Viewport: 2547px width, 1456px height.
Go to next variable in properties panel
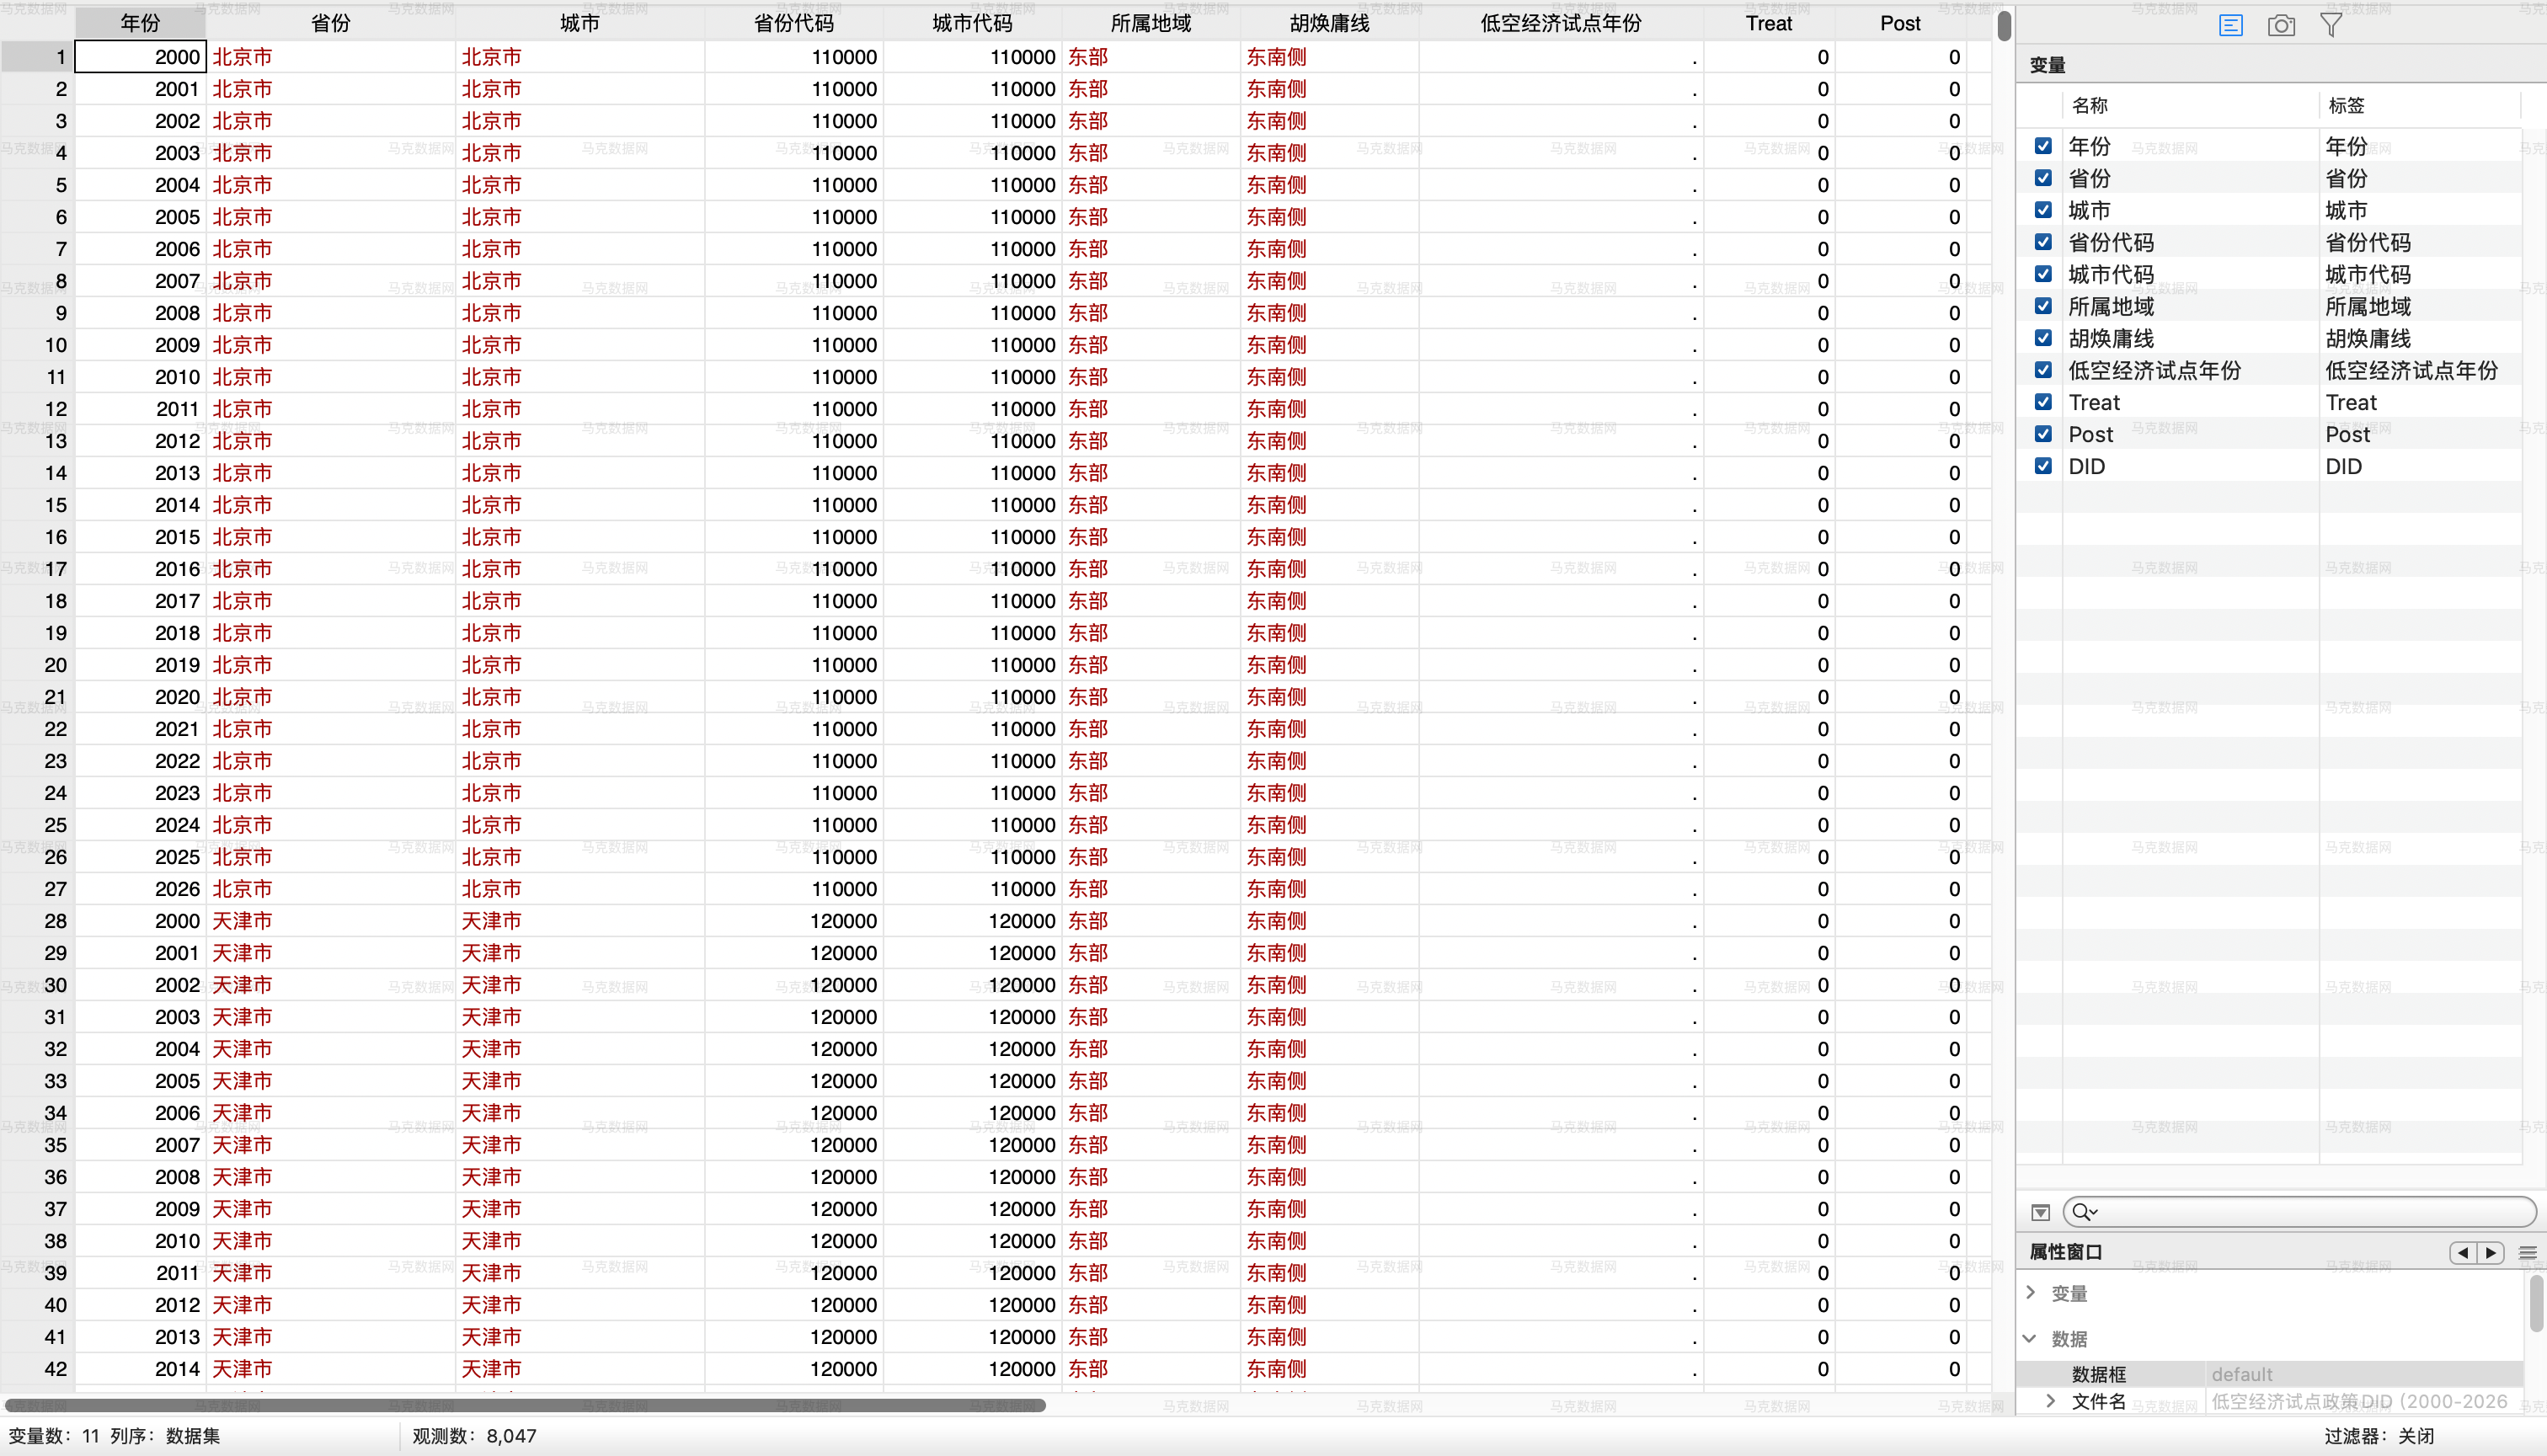[2490, 1252]
